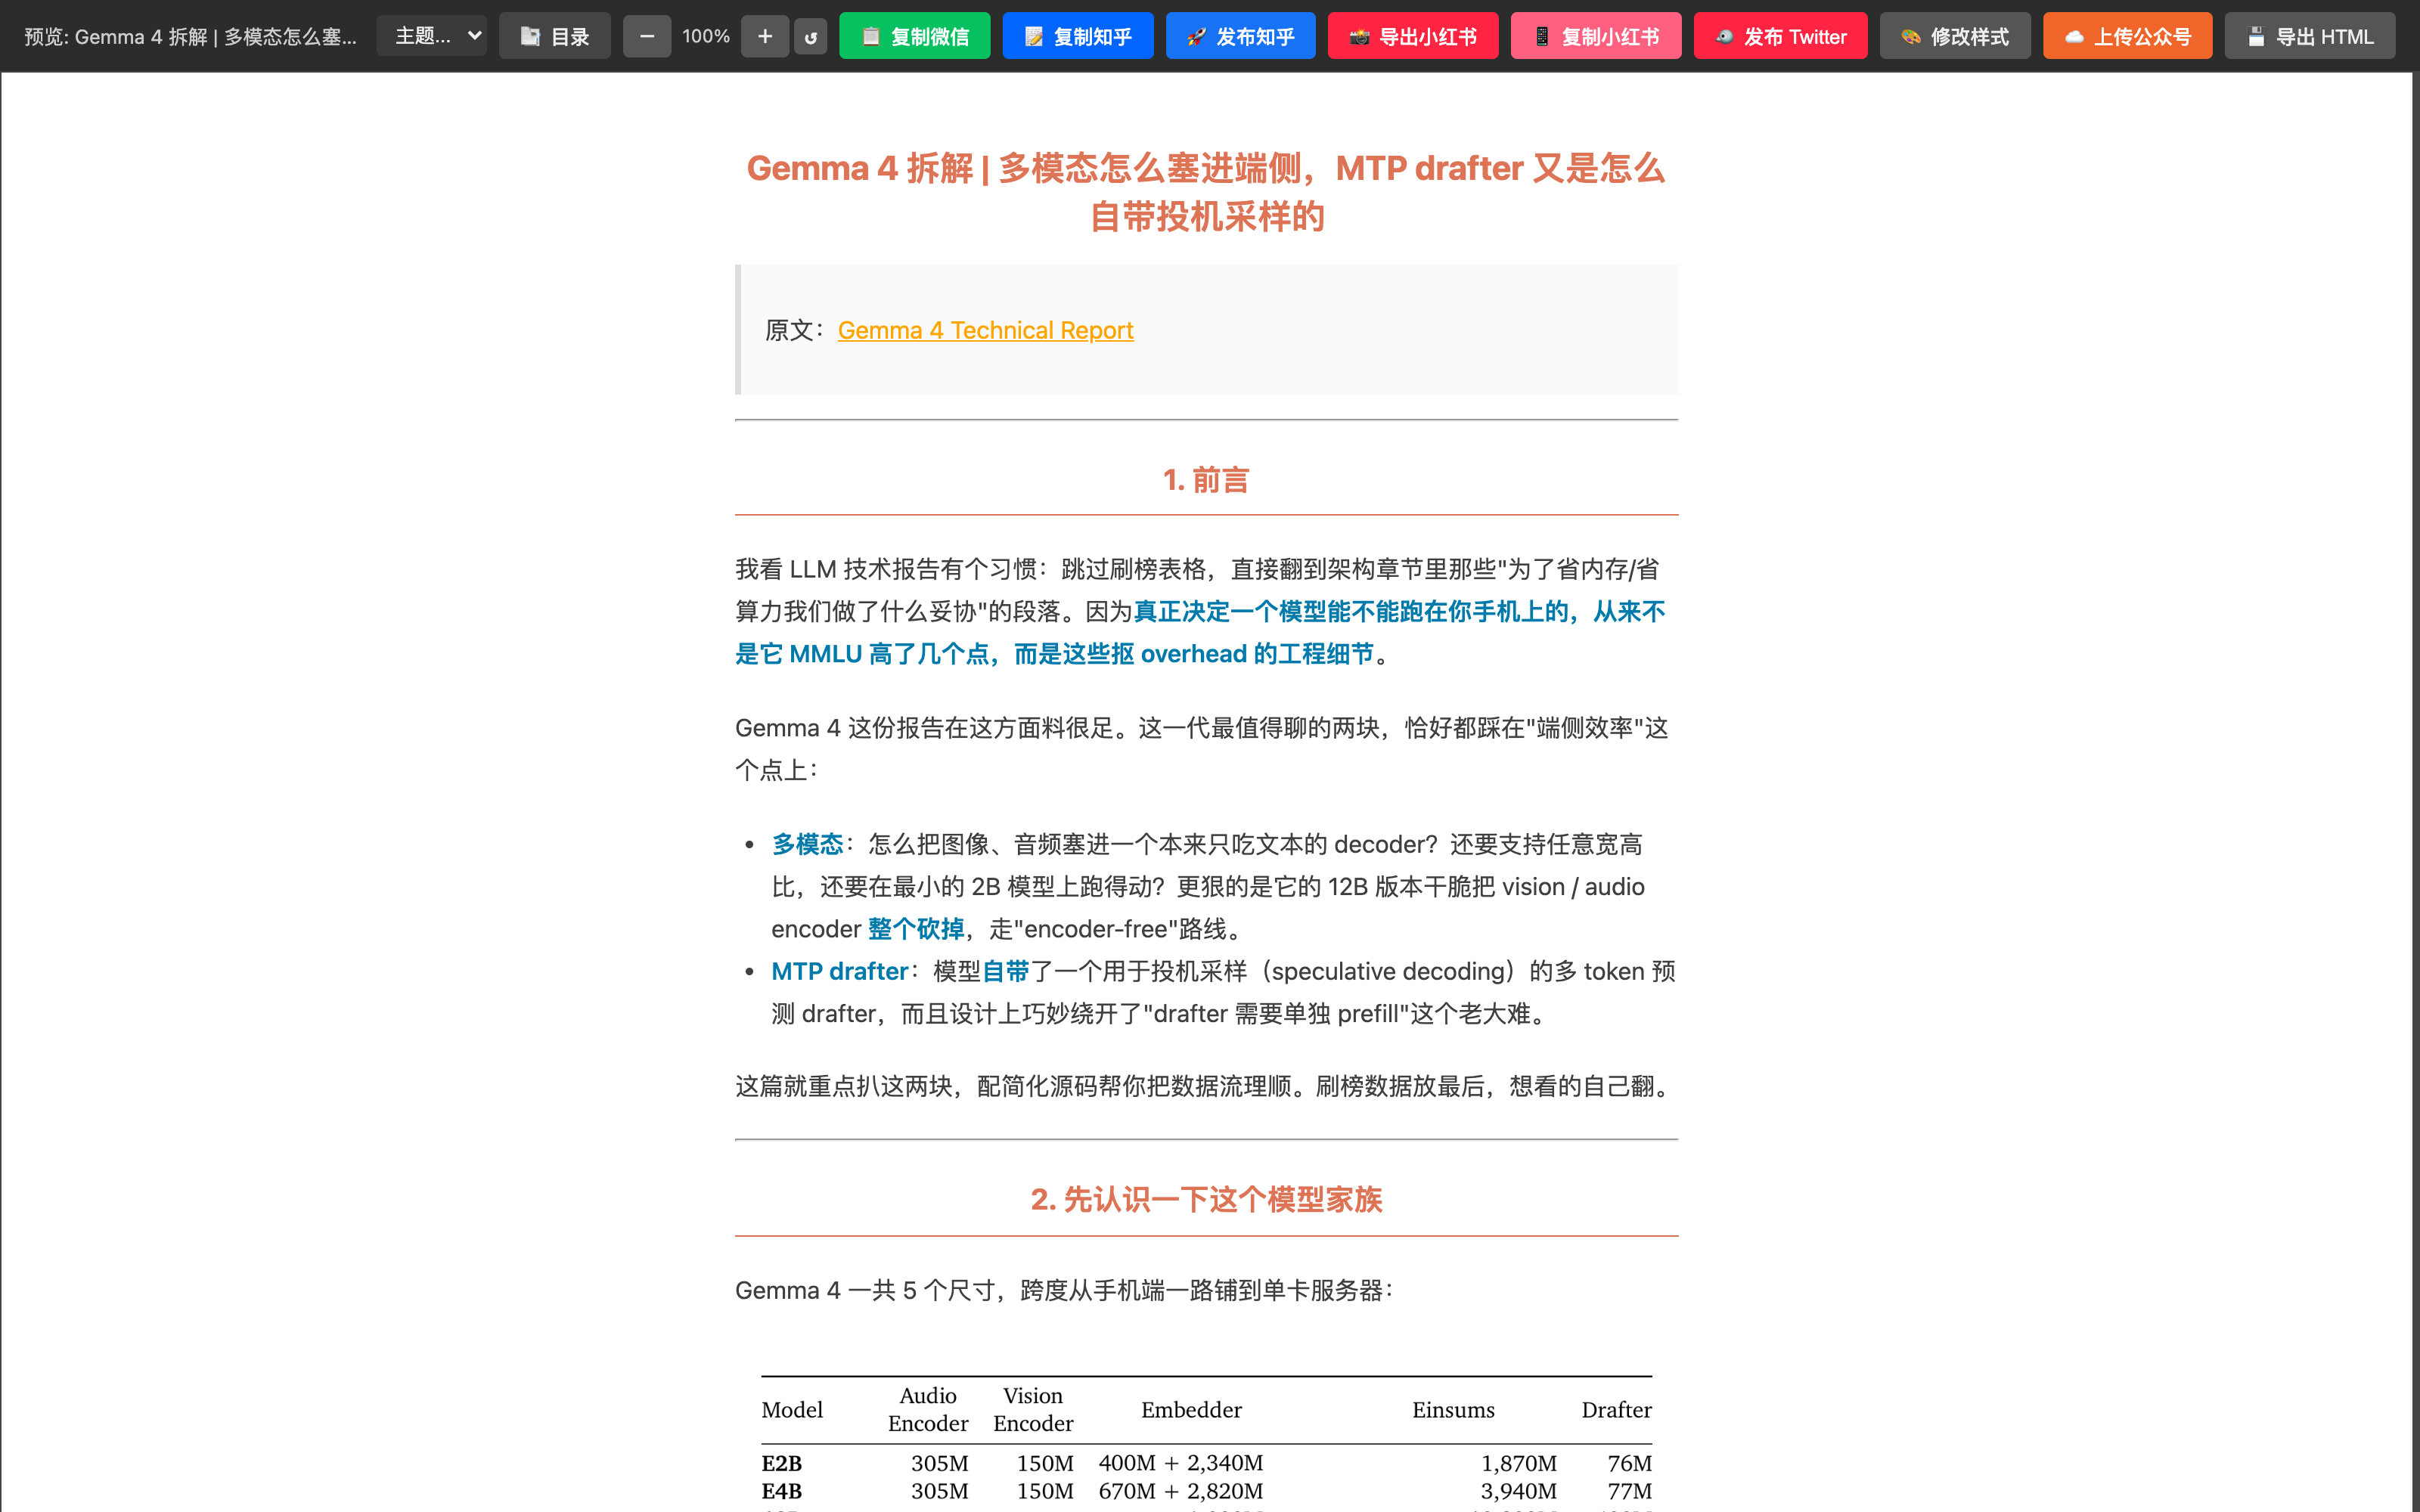Click the highlighted '自带' text
2420x1512 pixels.
click(1005, 971)
